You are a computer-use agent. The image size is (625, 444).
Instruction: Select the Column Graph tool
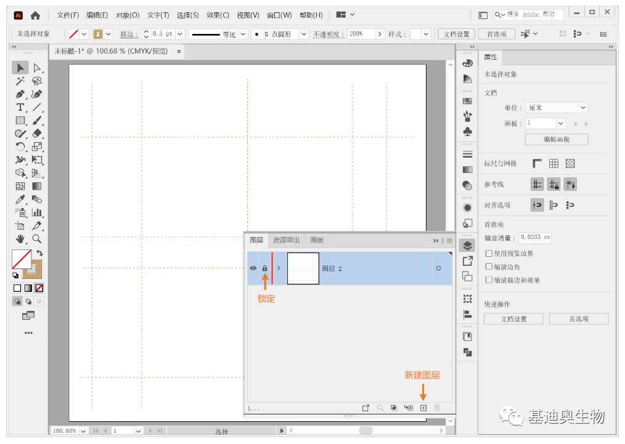point(36,212)
